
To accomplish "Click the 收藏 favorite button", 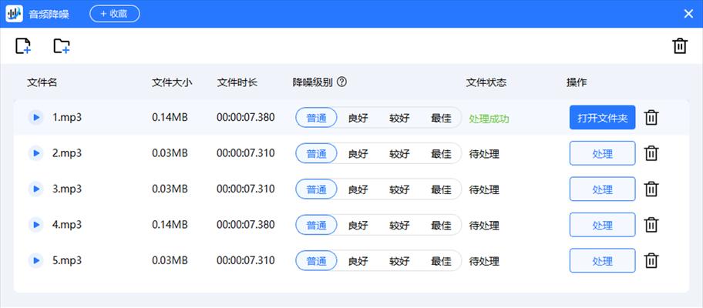I will (x=115, y=13).
